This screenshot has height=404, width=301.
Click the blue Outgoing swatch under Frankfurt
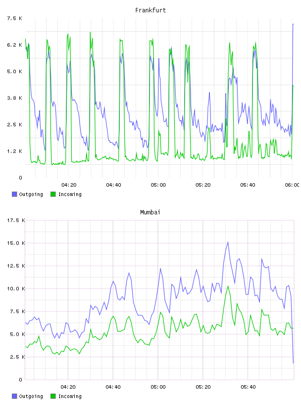pos(14,194)
